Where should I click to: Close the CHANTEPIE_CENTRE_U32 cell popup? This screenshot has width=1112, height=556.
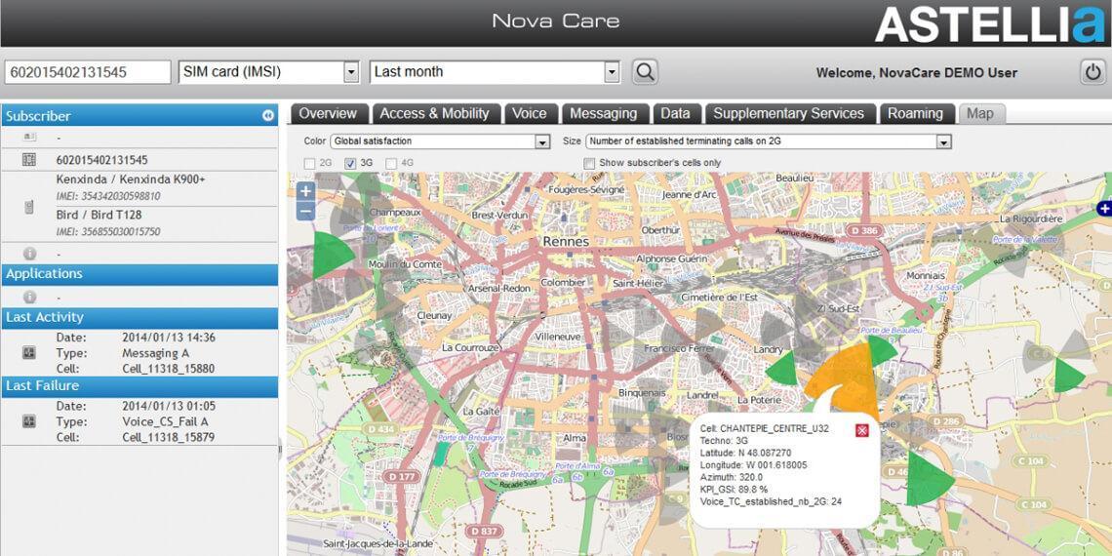point(861,430)
